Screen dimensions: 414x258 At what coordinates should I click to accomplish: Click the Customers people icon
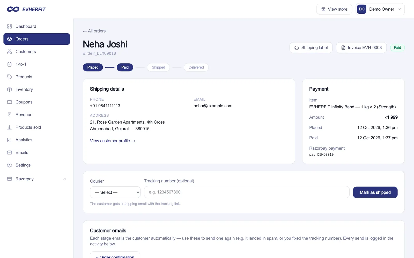pos(10,52)
